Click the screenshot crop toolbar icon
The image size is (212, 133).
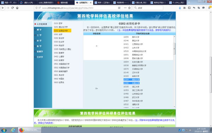pos(199,8)
